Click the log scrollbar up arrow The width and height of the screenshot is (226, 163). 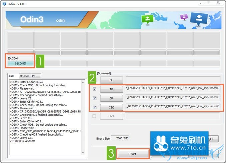coord(83,82)
